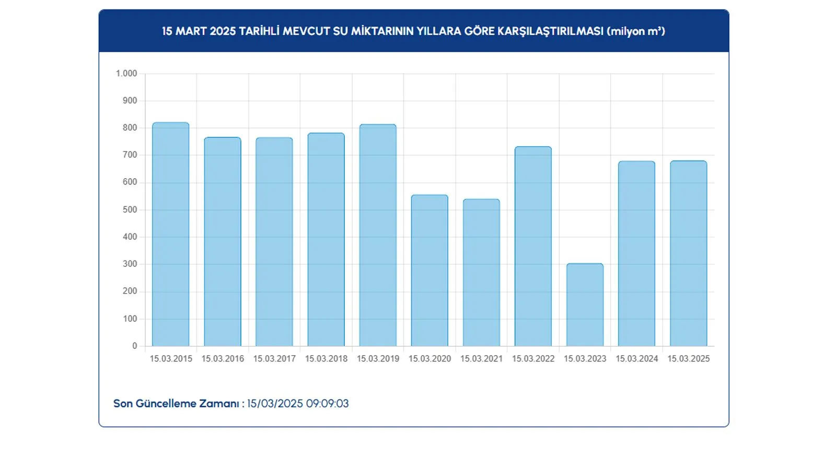Click the x-axis label 15.03.2025
This screenshot has height=470, width=836.
[x=688, y=359]
